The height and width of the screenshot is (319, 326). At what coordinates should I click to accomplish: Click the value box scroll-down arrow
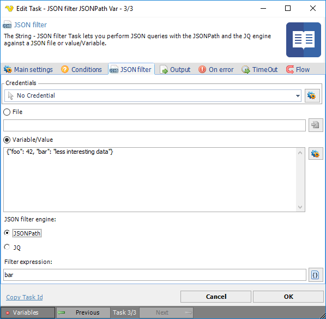pyautogui.click(x=300, y=207)
